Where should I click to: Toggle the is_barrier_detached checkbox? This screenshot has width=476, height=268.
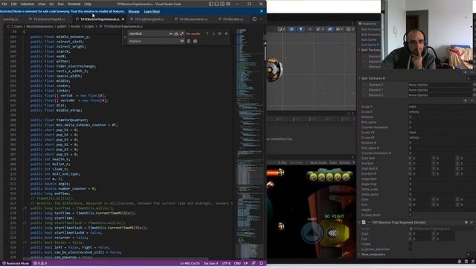pyautogui.click(x=410, y=249)
